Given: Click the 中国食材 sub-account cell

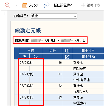Looking at the screenshot, I should pos(88,103).
